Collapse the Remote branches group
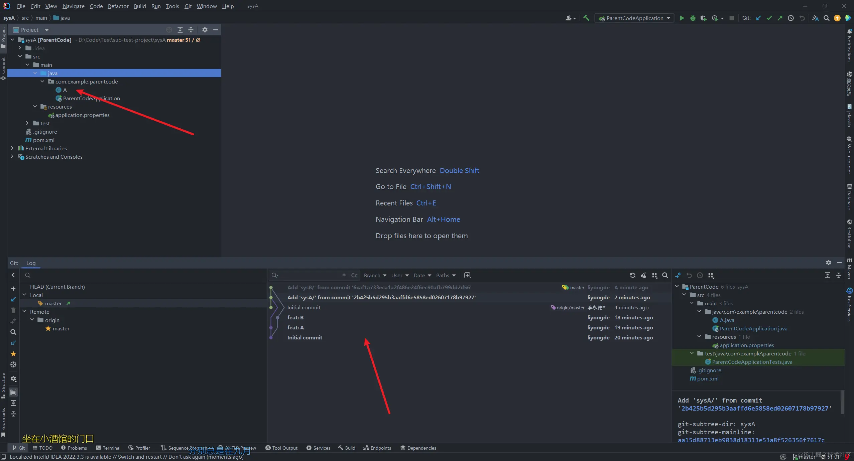854x461 pixels. point(24,312)
